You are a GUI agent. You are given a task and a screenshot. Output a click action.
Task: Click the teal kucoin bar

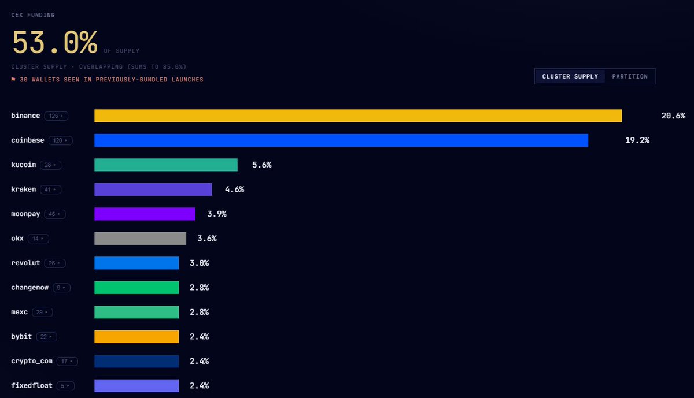click(x=166, y=165)
